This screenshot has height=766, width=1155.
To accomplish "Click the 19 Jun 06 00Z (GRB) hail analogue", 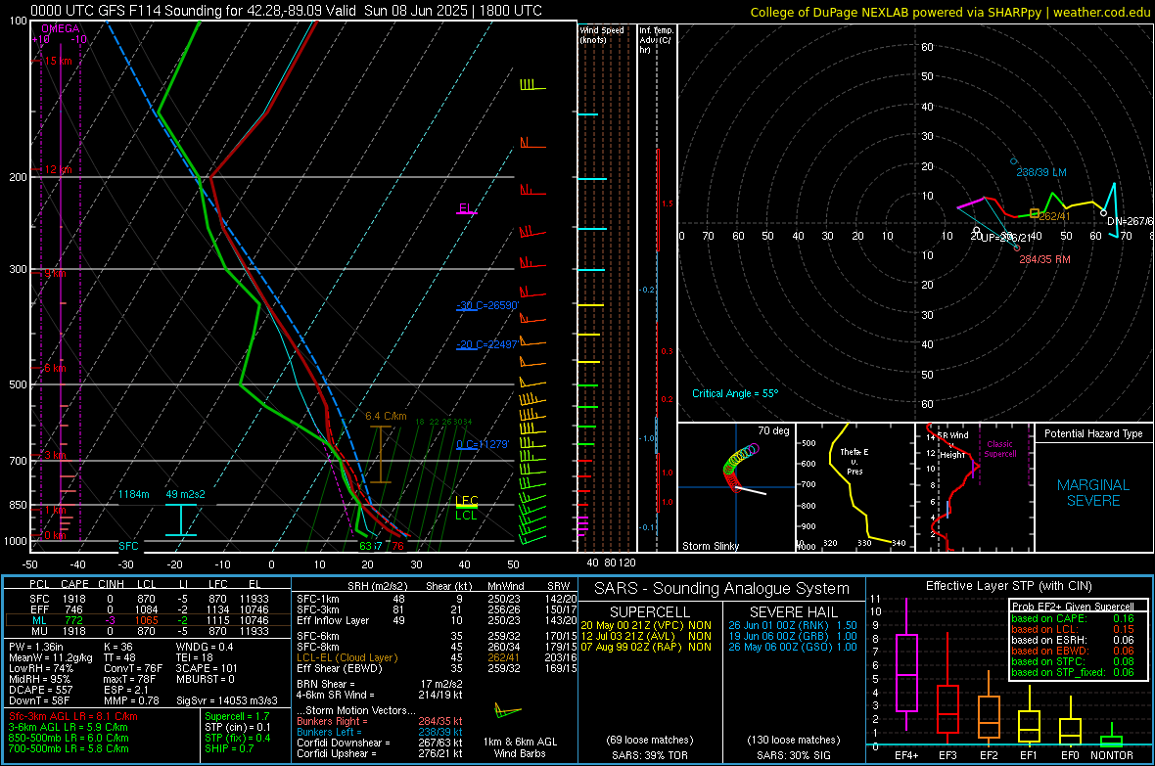I will (793, 636).
